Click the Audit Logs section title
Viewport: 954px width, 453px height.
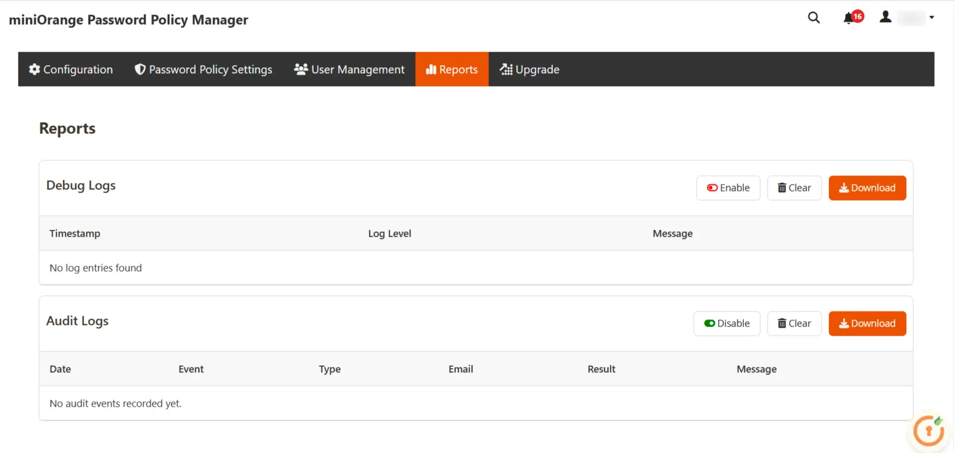tap(78, 321)
